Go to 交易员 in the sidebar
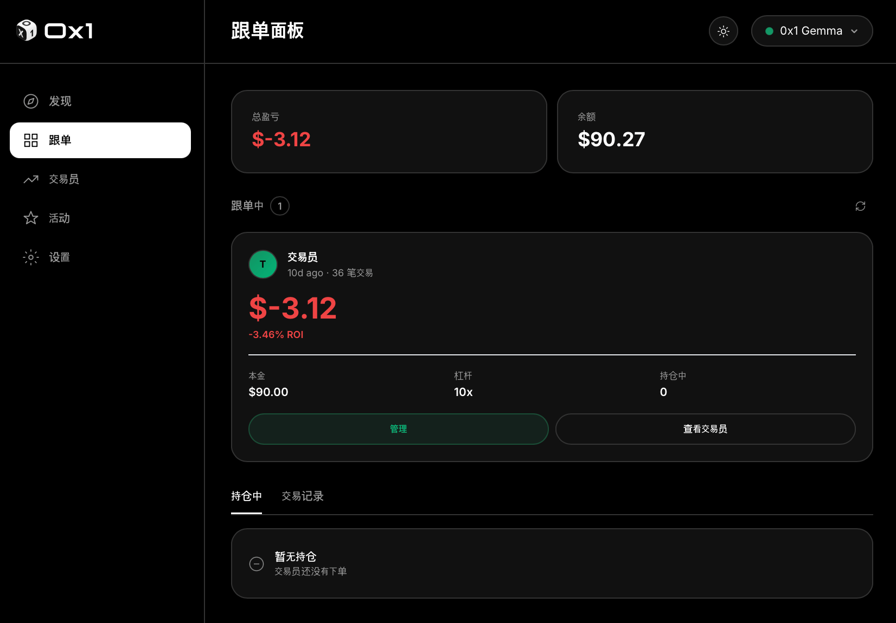The image size is (896, 623). click(100, 179)
